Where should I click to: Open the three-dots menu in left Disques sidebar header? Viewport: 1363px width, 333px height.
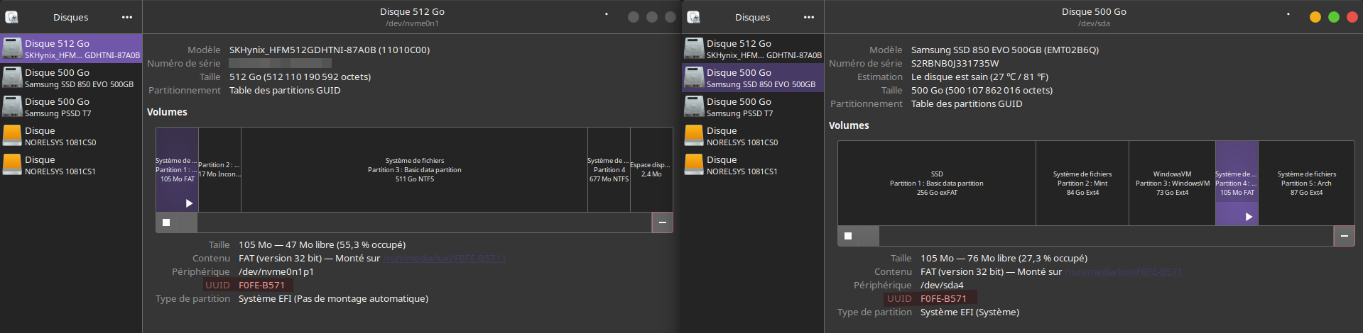coord(126,17)
